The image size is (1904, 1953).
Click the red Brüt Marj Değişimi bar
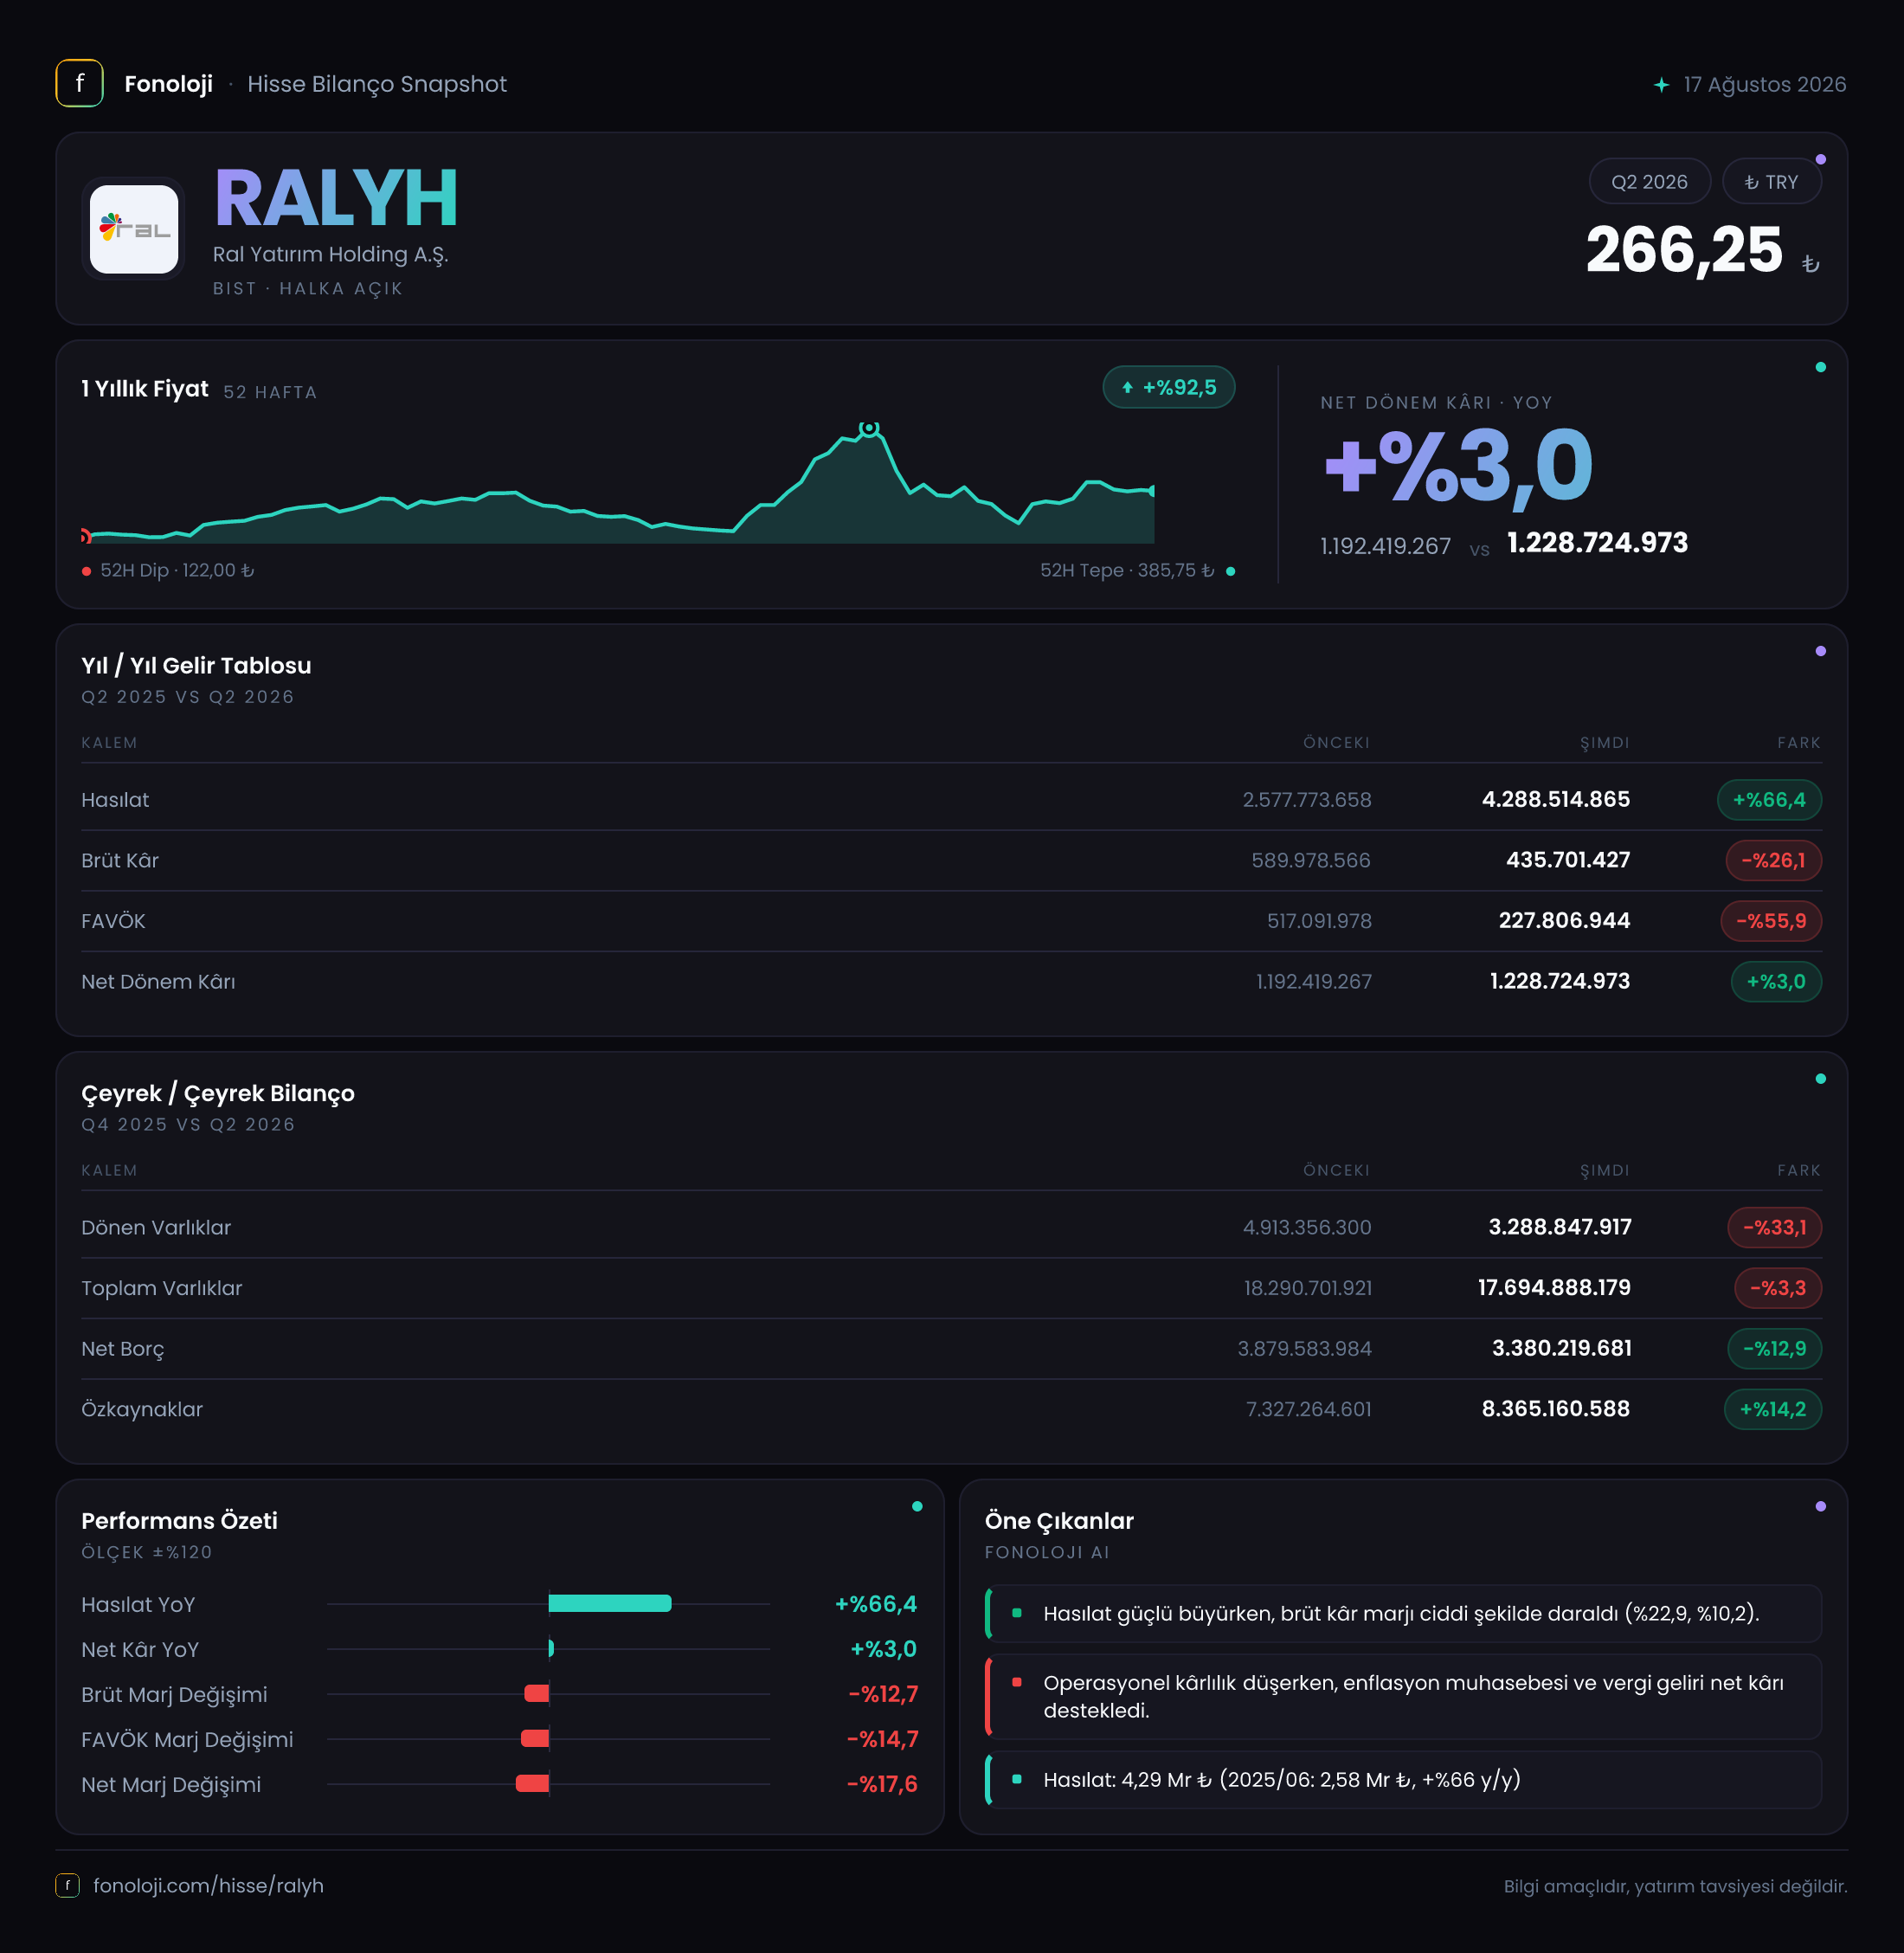(x=537, y=1693)
